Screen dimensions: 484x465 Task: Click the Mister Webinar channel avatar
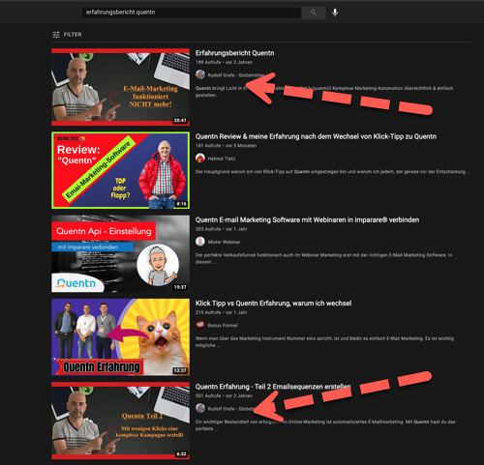pos(200,242)
